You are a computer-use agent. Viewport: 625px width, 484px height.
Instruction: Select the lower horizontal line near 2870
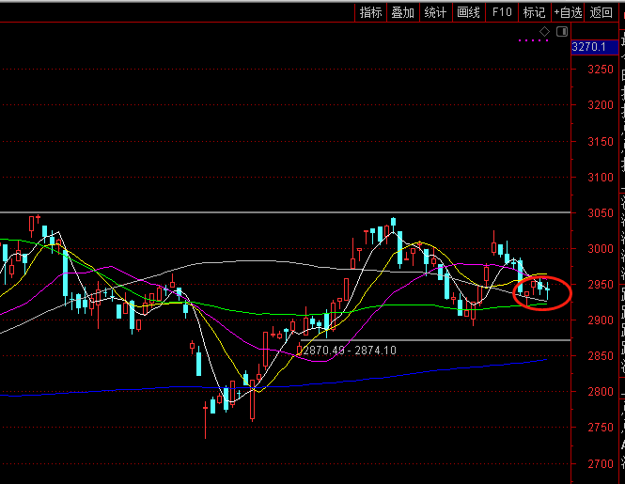(436, 340)
